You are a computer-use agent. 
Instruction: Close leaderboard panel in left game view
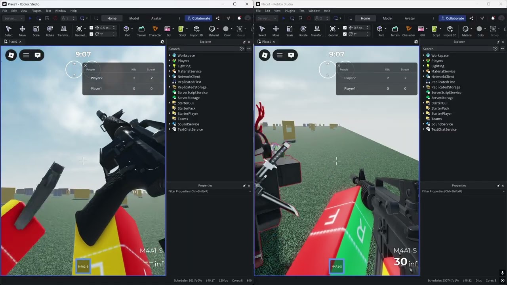[x=85, y=66]
